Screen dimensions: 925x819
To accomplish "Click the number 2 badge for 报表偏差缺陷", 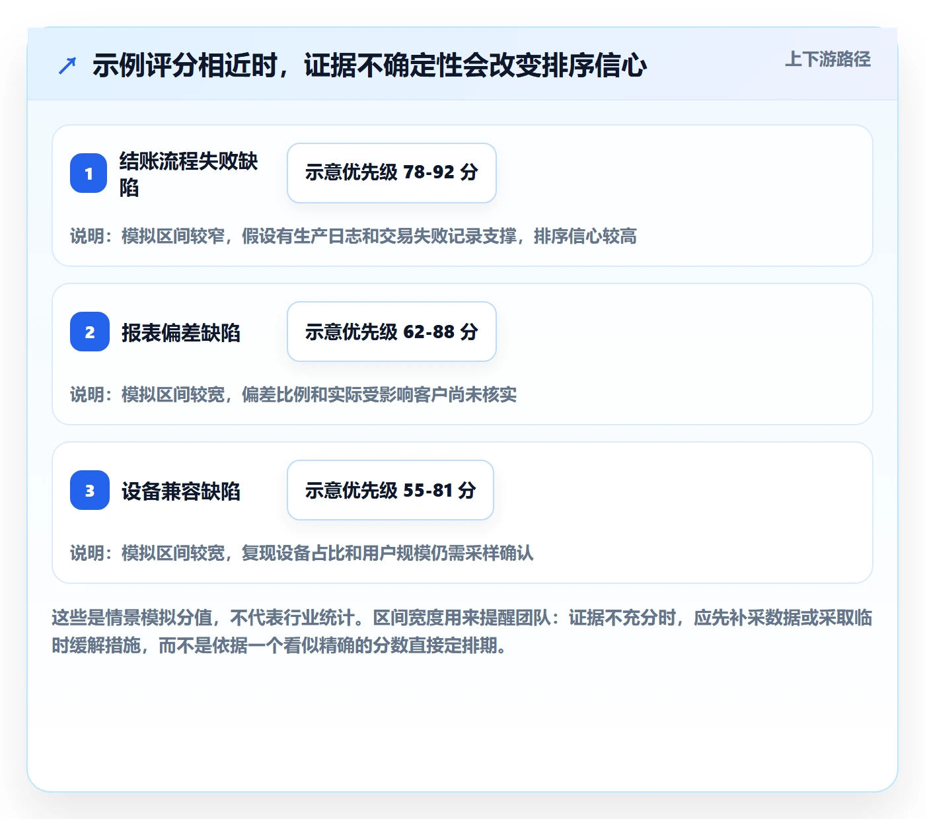I will click(90, 332).
